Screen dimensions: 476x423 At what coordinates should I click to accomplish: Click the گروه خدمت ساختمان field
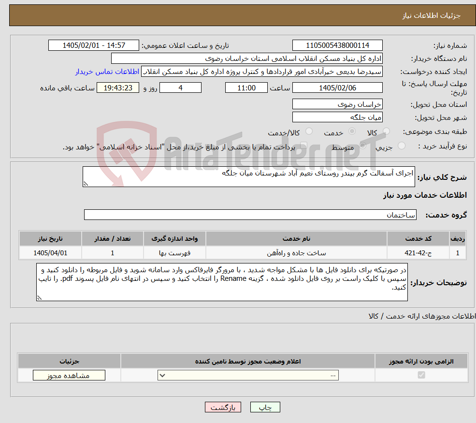pos(250,215)
